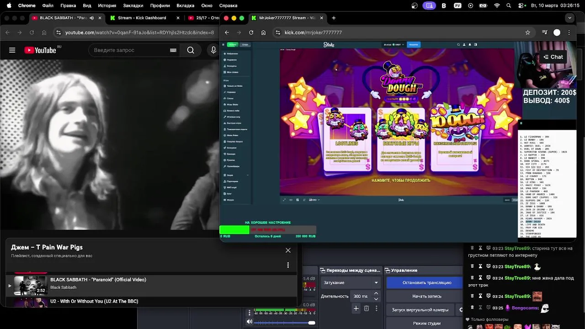Screen dimensions: 585x329
Task: Click Stake search magnifier icon
Action: click(458, 45)
